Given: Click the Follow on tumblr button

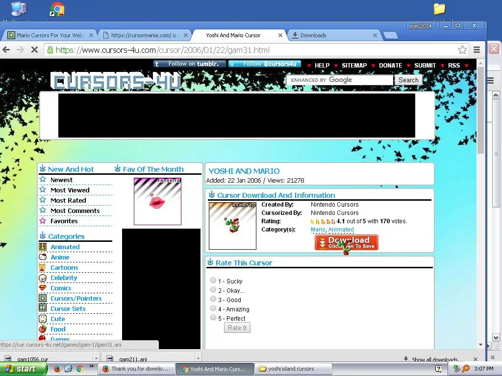Looking at the screenshot, I should tap(189, 64).
